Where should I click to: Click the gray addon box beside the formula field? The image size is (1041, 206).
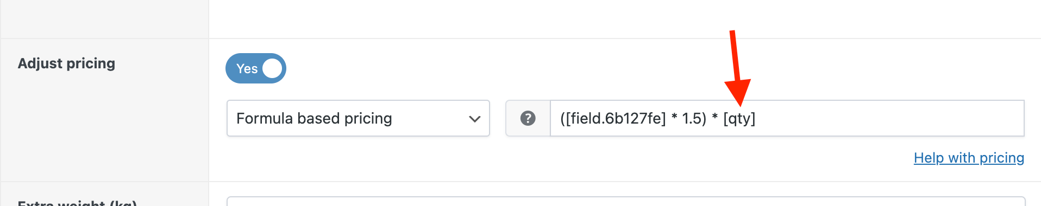528,118
